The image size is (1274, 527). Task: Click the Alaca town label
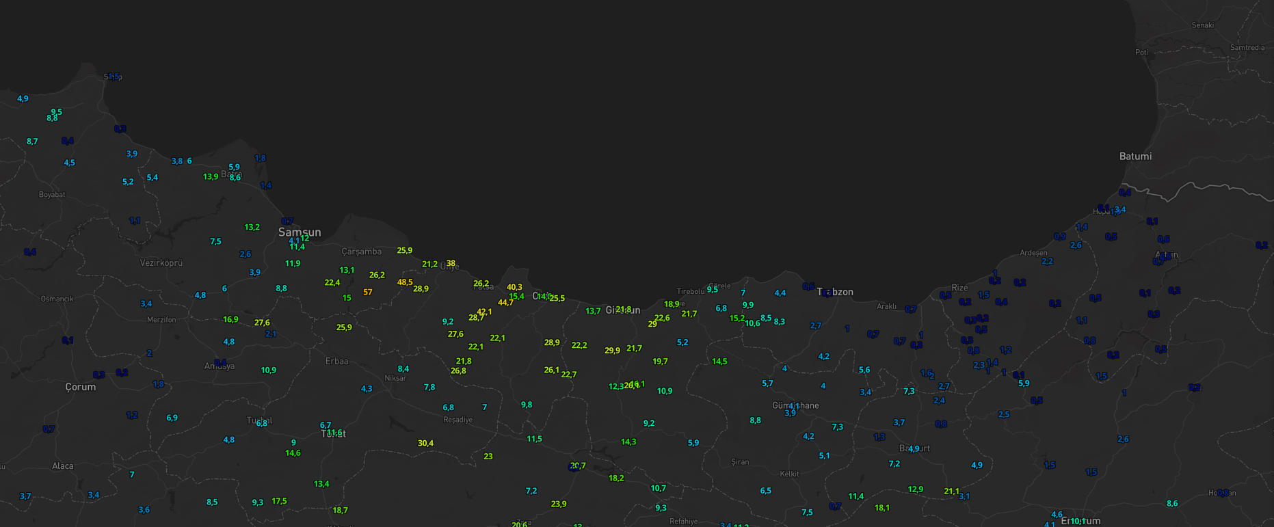coord(63,466)
